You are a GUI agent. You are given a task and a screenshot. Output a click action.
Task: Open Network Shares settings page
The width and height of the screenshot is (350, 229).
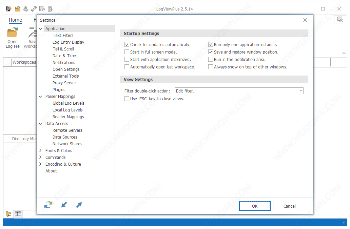click(x=67, y=144)
